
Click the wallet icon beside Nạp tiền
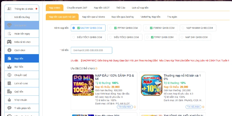click(x=9, y=59)
